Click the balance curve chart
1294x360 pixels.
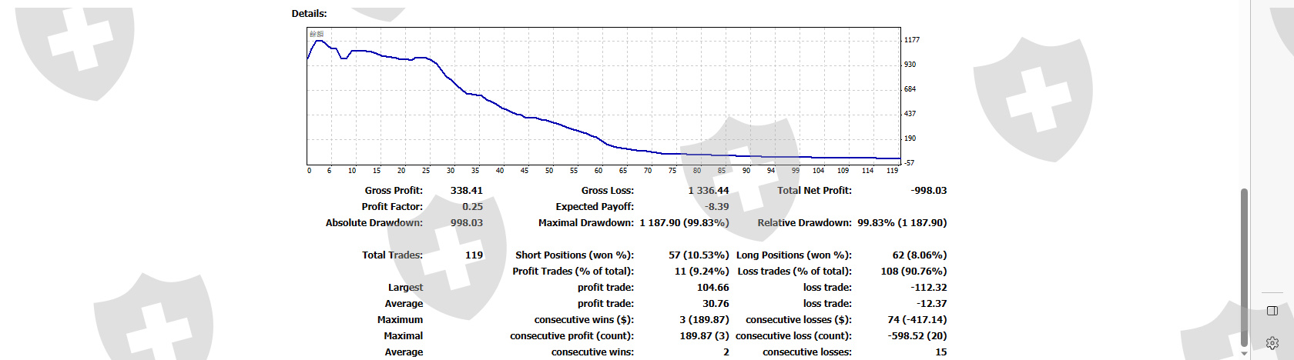pos(604,95)
